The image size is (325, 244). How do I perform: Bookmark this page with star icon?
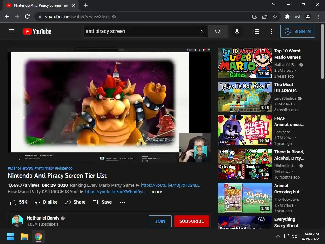click(275, 17)
